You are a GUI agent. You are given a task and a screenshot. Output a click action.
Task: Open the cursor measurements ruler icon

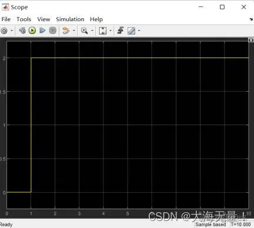pyautogui.click(x=131, y=31)
